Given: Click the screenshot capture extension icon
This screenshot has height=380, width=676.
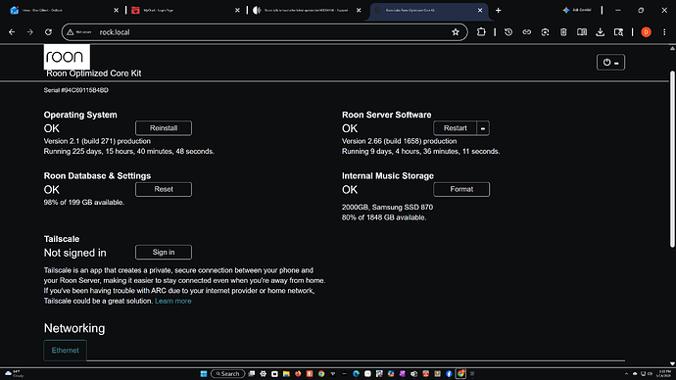Looking at the screenshot, I should (545, 32).
